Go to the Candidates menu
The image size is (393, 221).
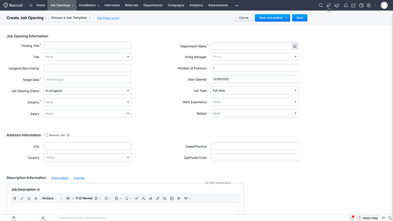tap(89, 5)
